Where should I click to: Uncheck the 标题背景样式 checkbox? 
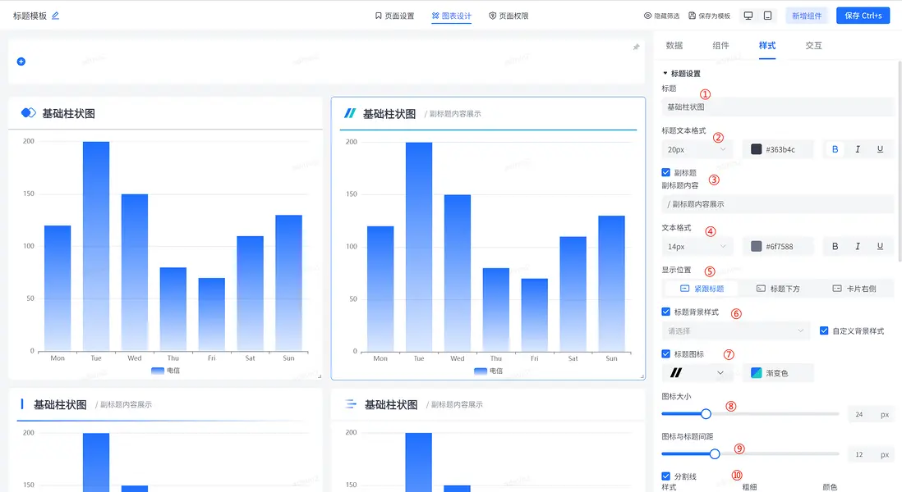pyautogui.click(x=665, y=312)
